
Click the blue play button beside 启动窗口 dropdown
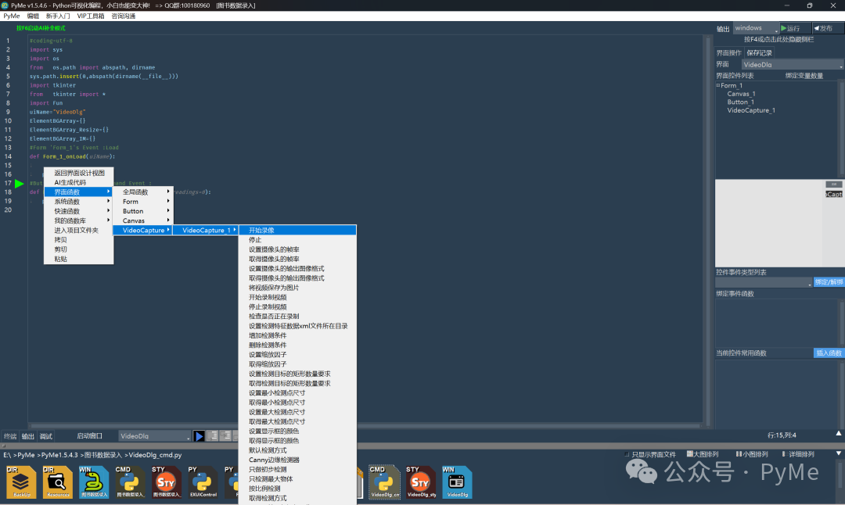tap(199, 436)
